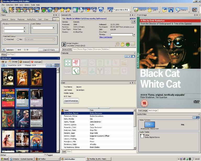Open the Review dropdown in General Info
Screen dimensions: 201x161
[x=134, y=35]
